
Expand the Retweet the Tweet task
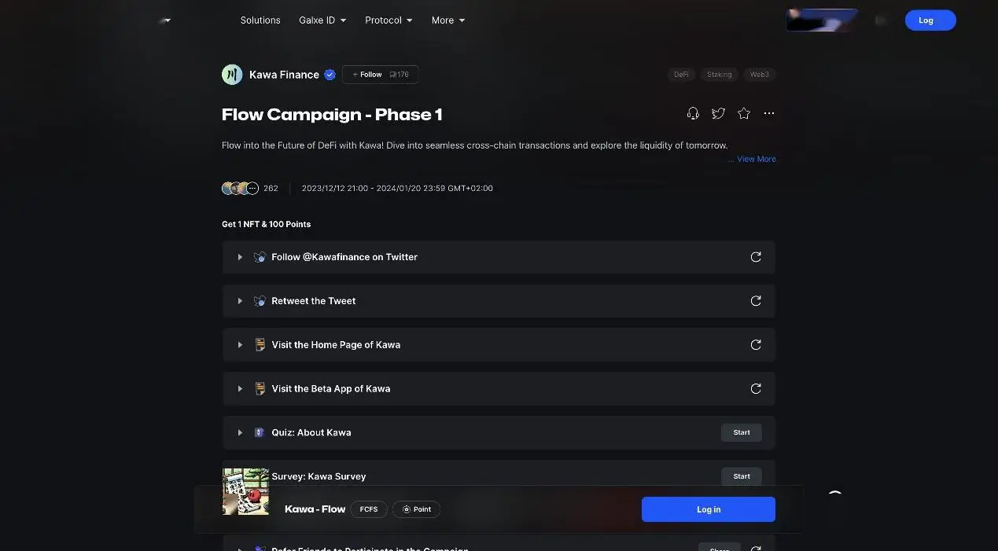tap(240, 301)
